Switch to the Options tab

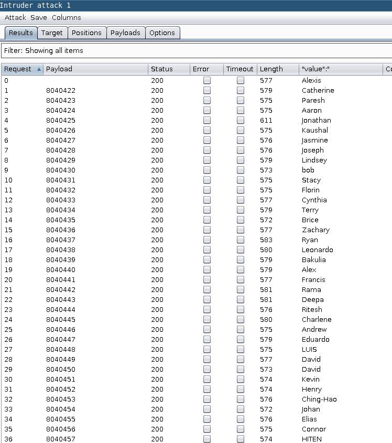pyautogui.click(x=162, y=33)
